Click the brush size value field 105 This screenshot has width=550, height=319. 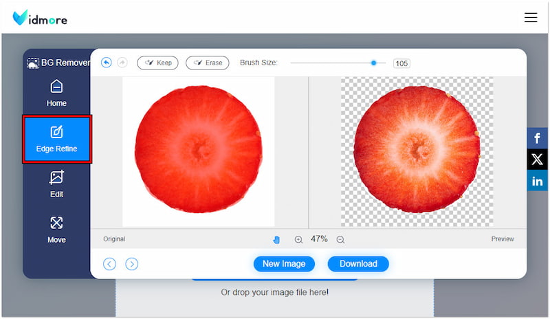[401, 63]
